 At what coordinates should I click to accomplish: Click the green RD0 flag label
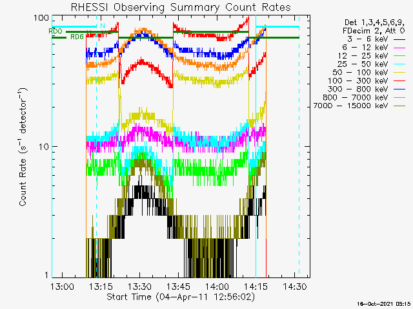[x=55, y=32]
